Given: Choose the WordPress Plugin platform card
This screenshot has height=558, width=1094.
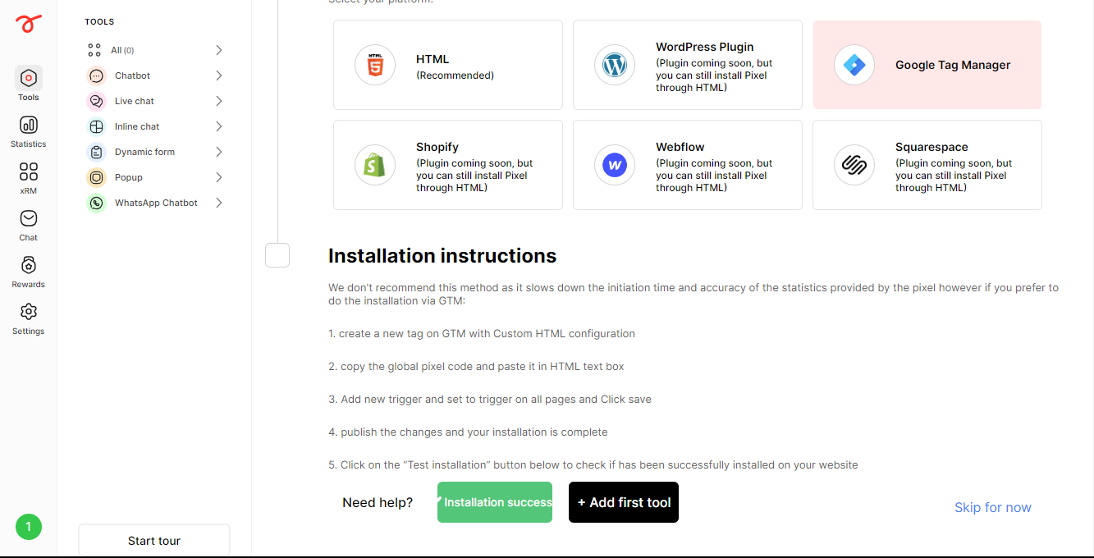Looking at the screenshot, I should [x=688, y=65].
